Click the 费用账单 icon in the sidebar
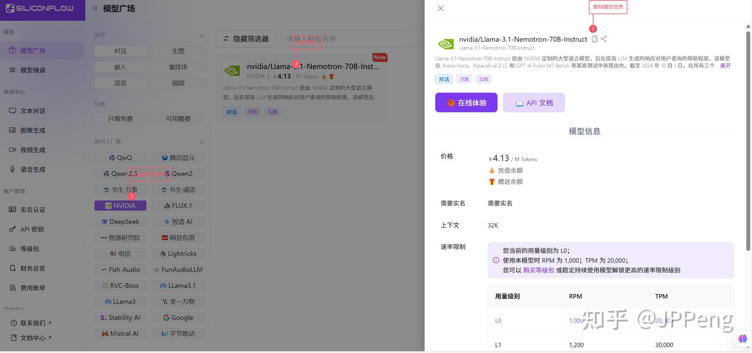Viewport: 752px width, 353px height. (13, 288)
